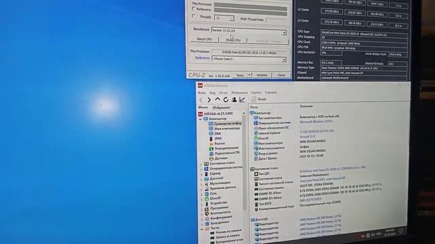
Task: Click the Bench CPU button
Action: tap(205, 39)
